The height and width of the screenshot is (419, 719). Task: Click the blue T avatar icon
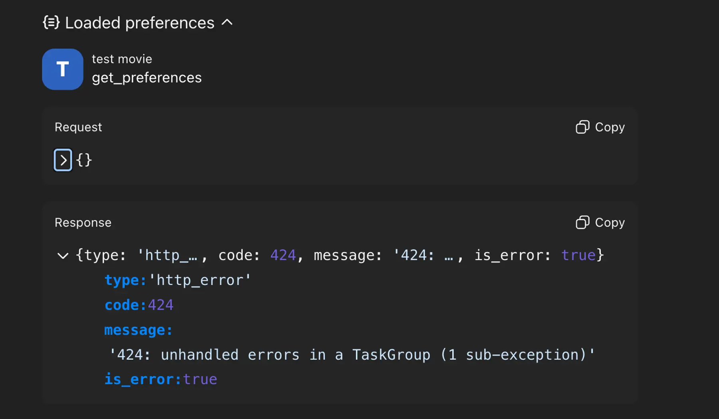[63, 69]
